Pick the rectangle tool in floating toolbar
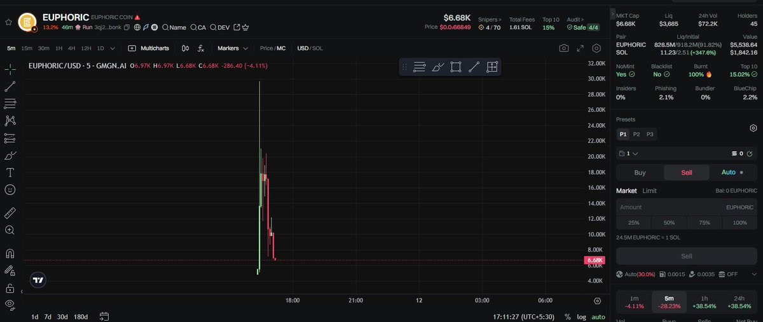 point(455,67)
